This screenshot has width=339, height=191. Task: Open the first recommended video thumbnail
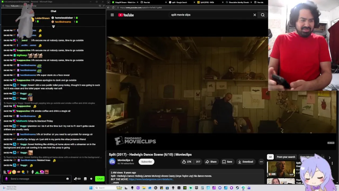pyautogui.click(x=281, y=169)
